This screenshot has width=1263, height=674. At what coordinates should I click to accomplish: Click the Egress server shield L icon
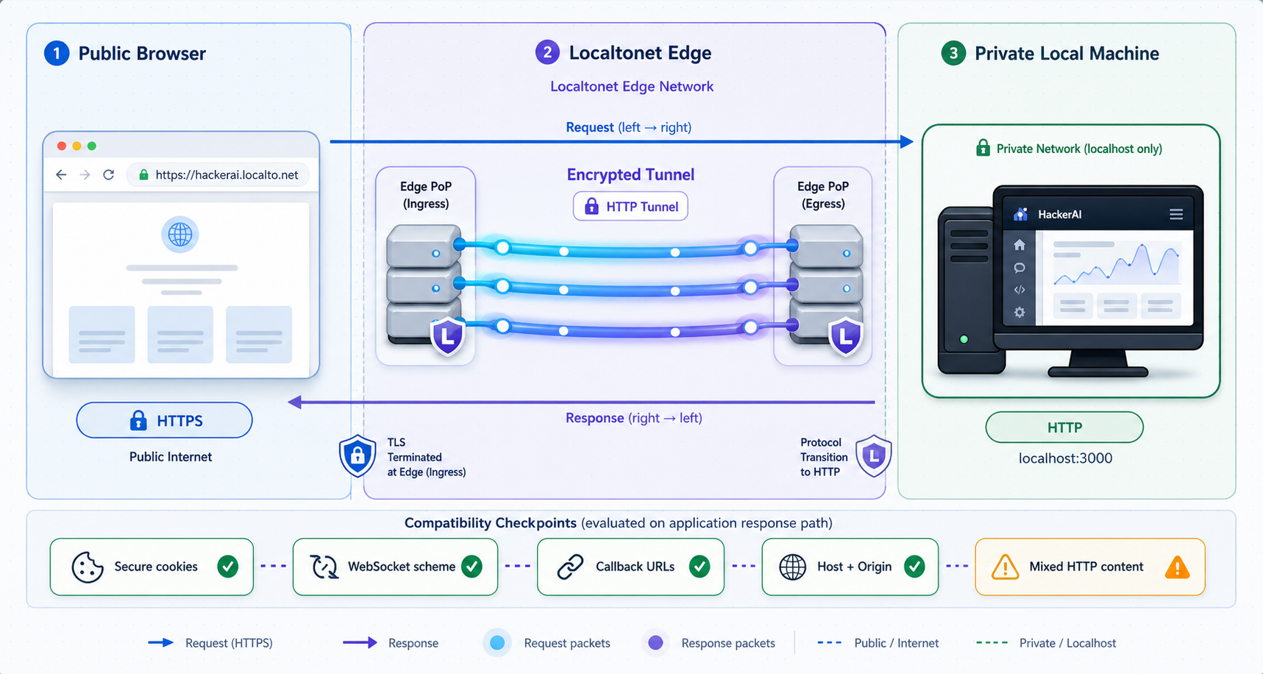tap(845, 336)
